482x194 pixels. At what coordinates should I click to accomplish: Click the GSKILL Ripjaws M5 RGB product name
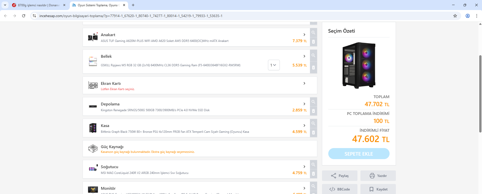[171, 65]
